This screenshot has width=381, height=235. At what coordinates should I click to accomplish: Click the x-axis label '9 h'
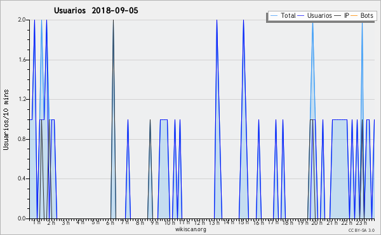[154, 222]
